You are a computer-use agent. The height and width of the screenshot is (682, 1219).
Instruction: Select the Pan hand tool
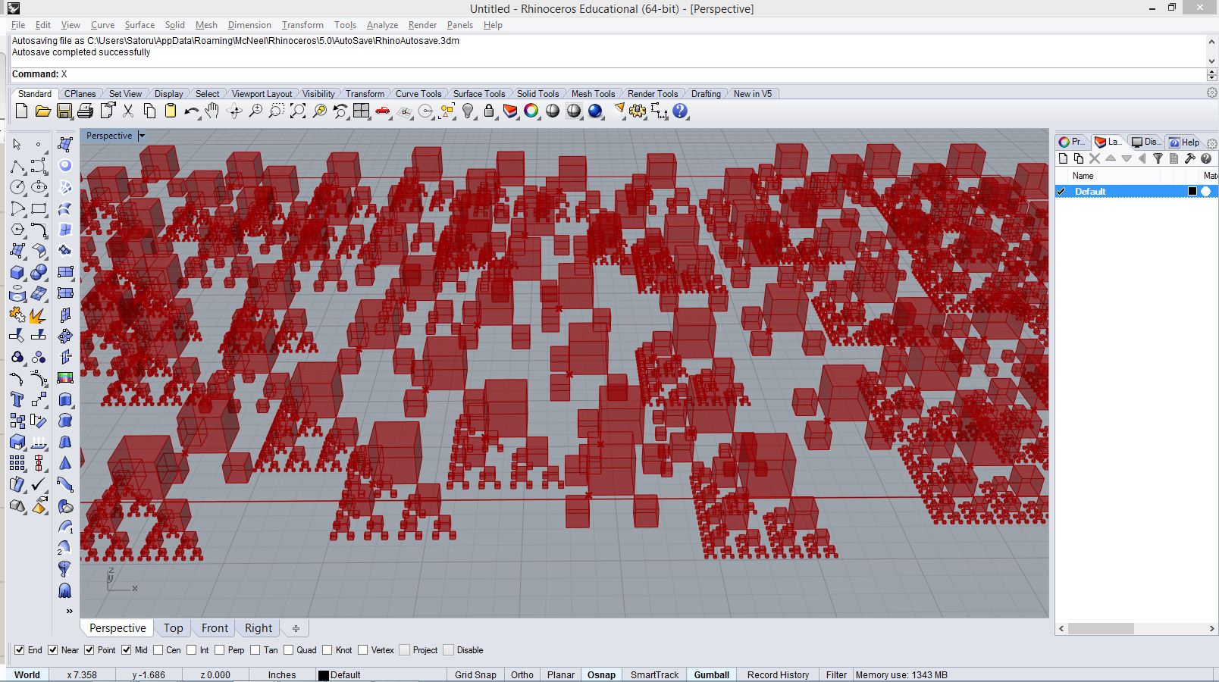[x=212, y=111]
